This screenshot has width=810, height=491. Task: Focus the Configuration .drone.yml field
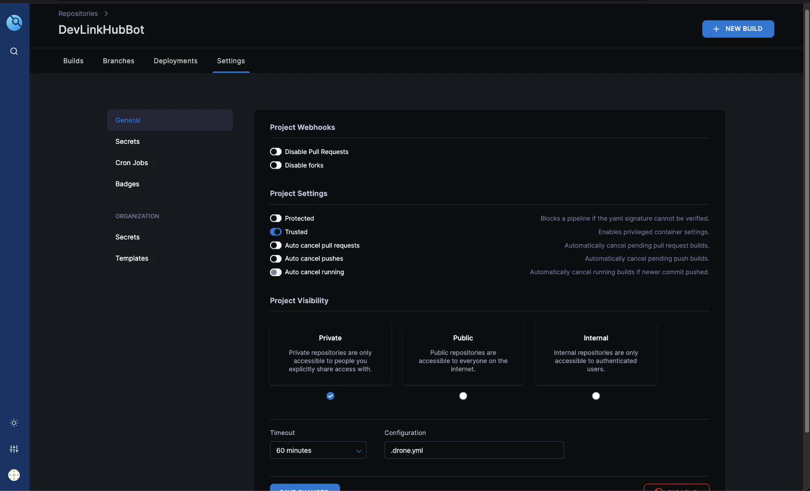(474, 450)
